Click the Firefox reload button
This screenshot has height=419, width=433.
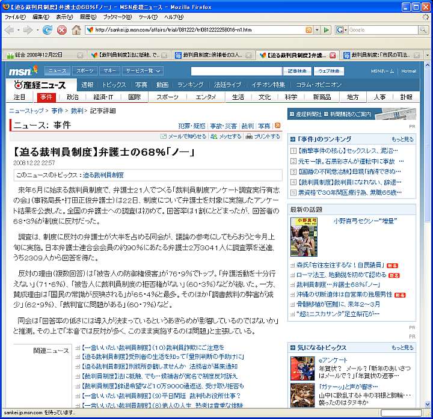coord(47,29)
